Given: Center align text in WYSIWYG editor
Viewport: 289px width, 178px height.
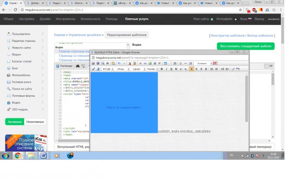Looking at the screenshot, I should coord(197,69).
